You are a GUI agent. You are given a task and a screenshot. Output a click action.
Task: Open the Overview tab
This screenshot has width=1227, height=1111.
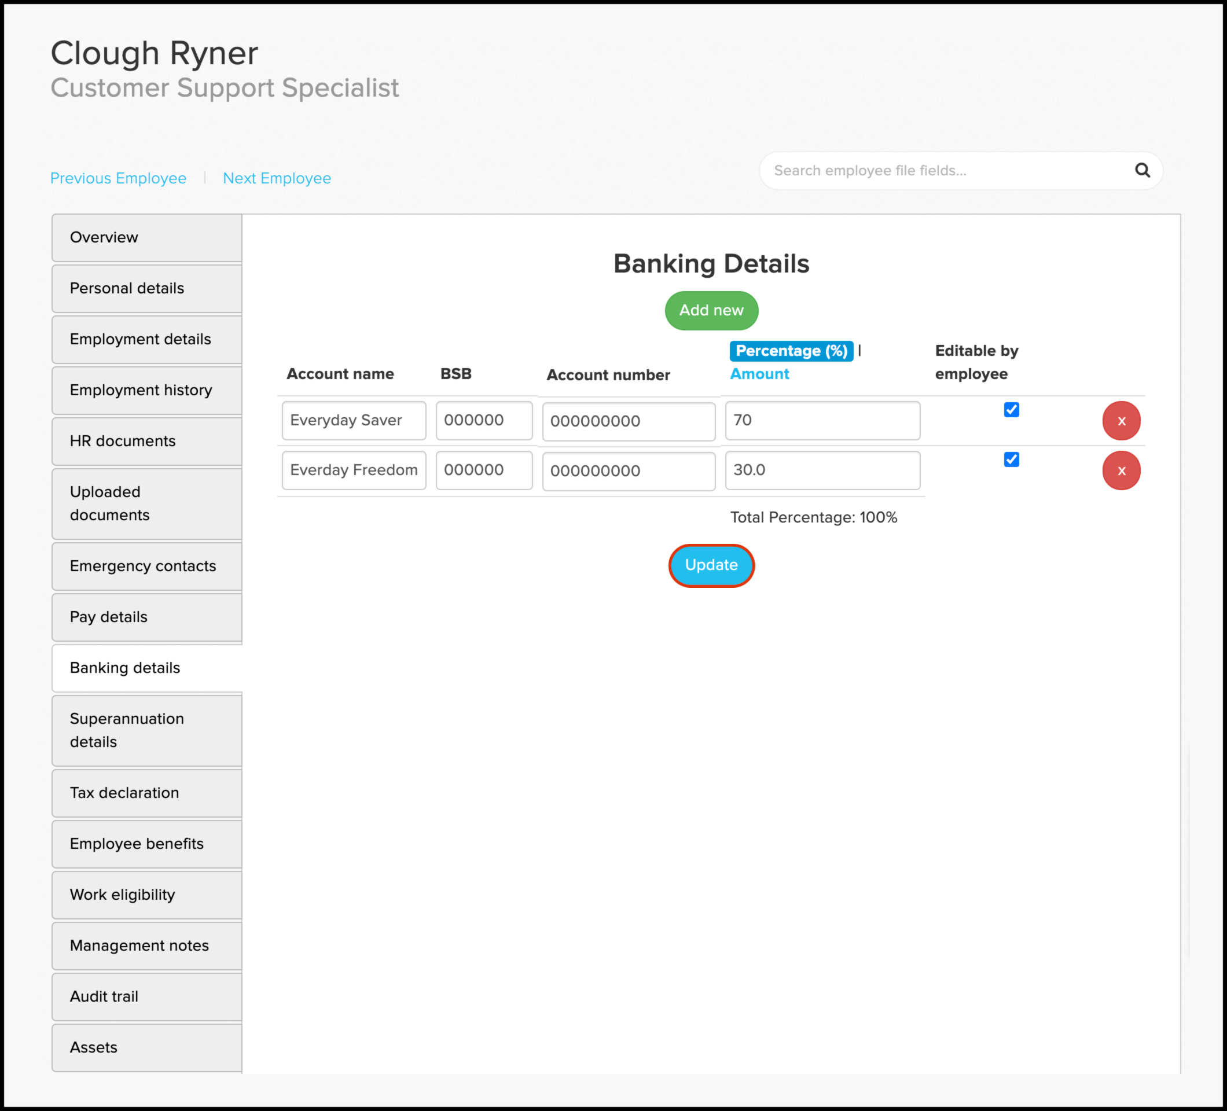[x=146, y=238]
